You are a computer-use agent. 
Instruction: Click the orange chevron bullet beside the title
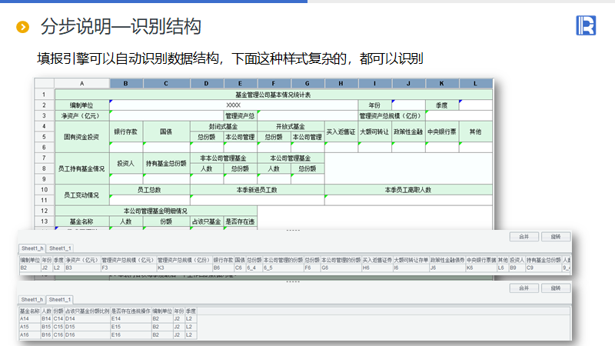click(x=23, y=28)
